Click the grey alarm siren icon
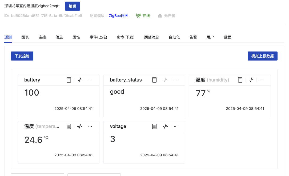This screenshot has height=176, width=289. [x=160, y=16]
